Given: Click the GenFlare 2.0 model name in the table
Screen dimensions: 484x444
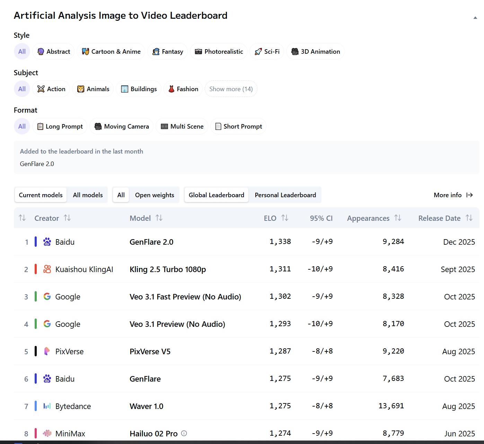Looking at the screenshot, I should point(151,242).
